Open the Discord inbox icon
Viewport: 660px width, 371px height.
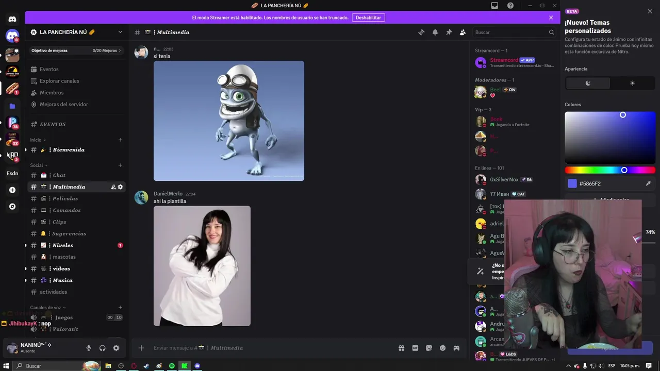pos(494,5)
